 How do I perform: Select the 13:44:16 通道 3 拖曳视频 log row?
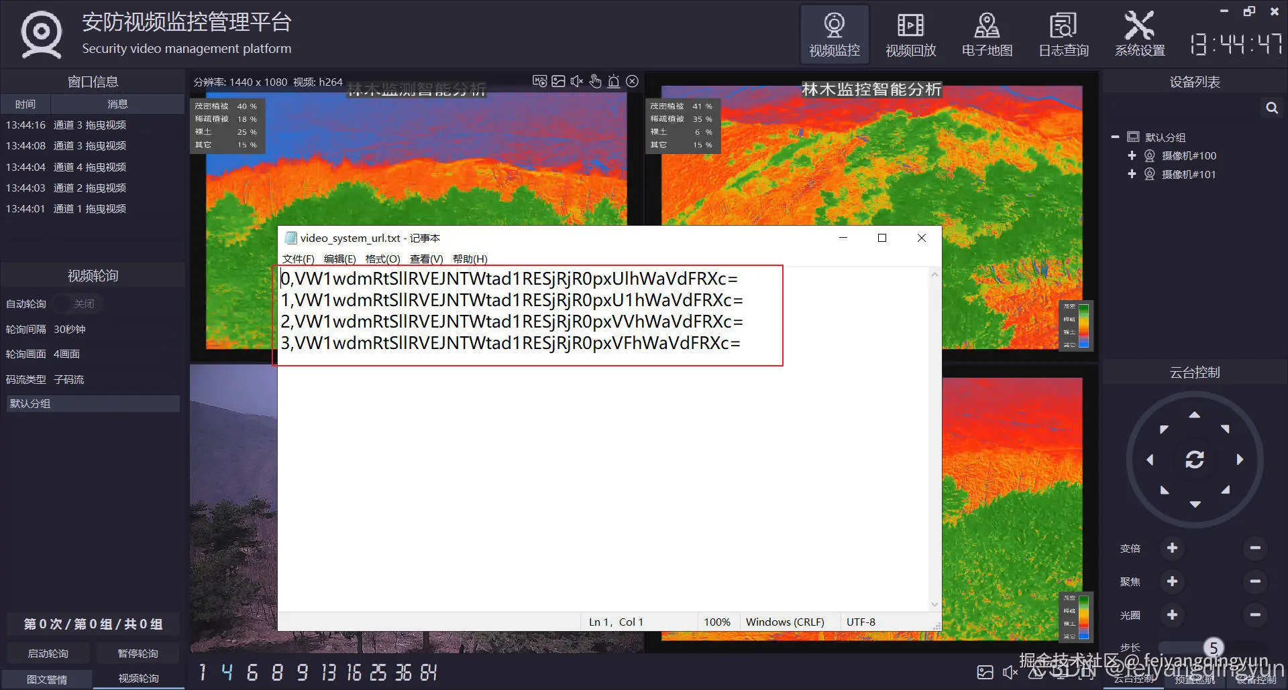(x=93, y=125)
